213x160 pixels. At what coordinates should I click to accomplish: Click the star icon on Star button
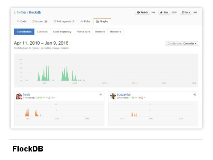(161, 12)
